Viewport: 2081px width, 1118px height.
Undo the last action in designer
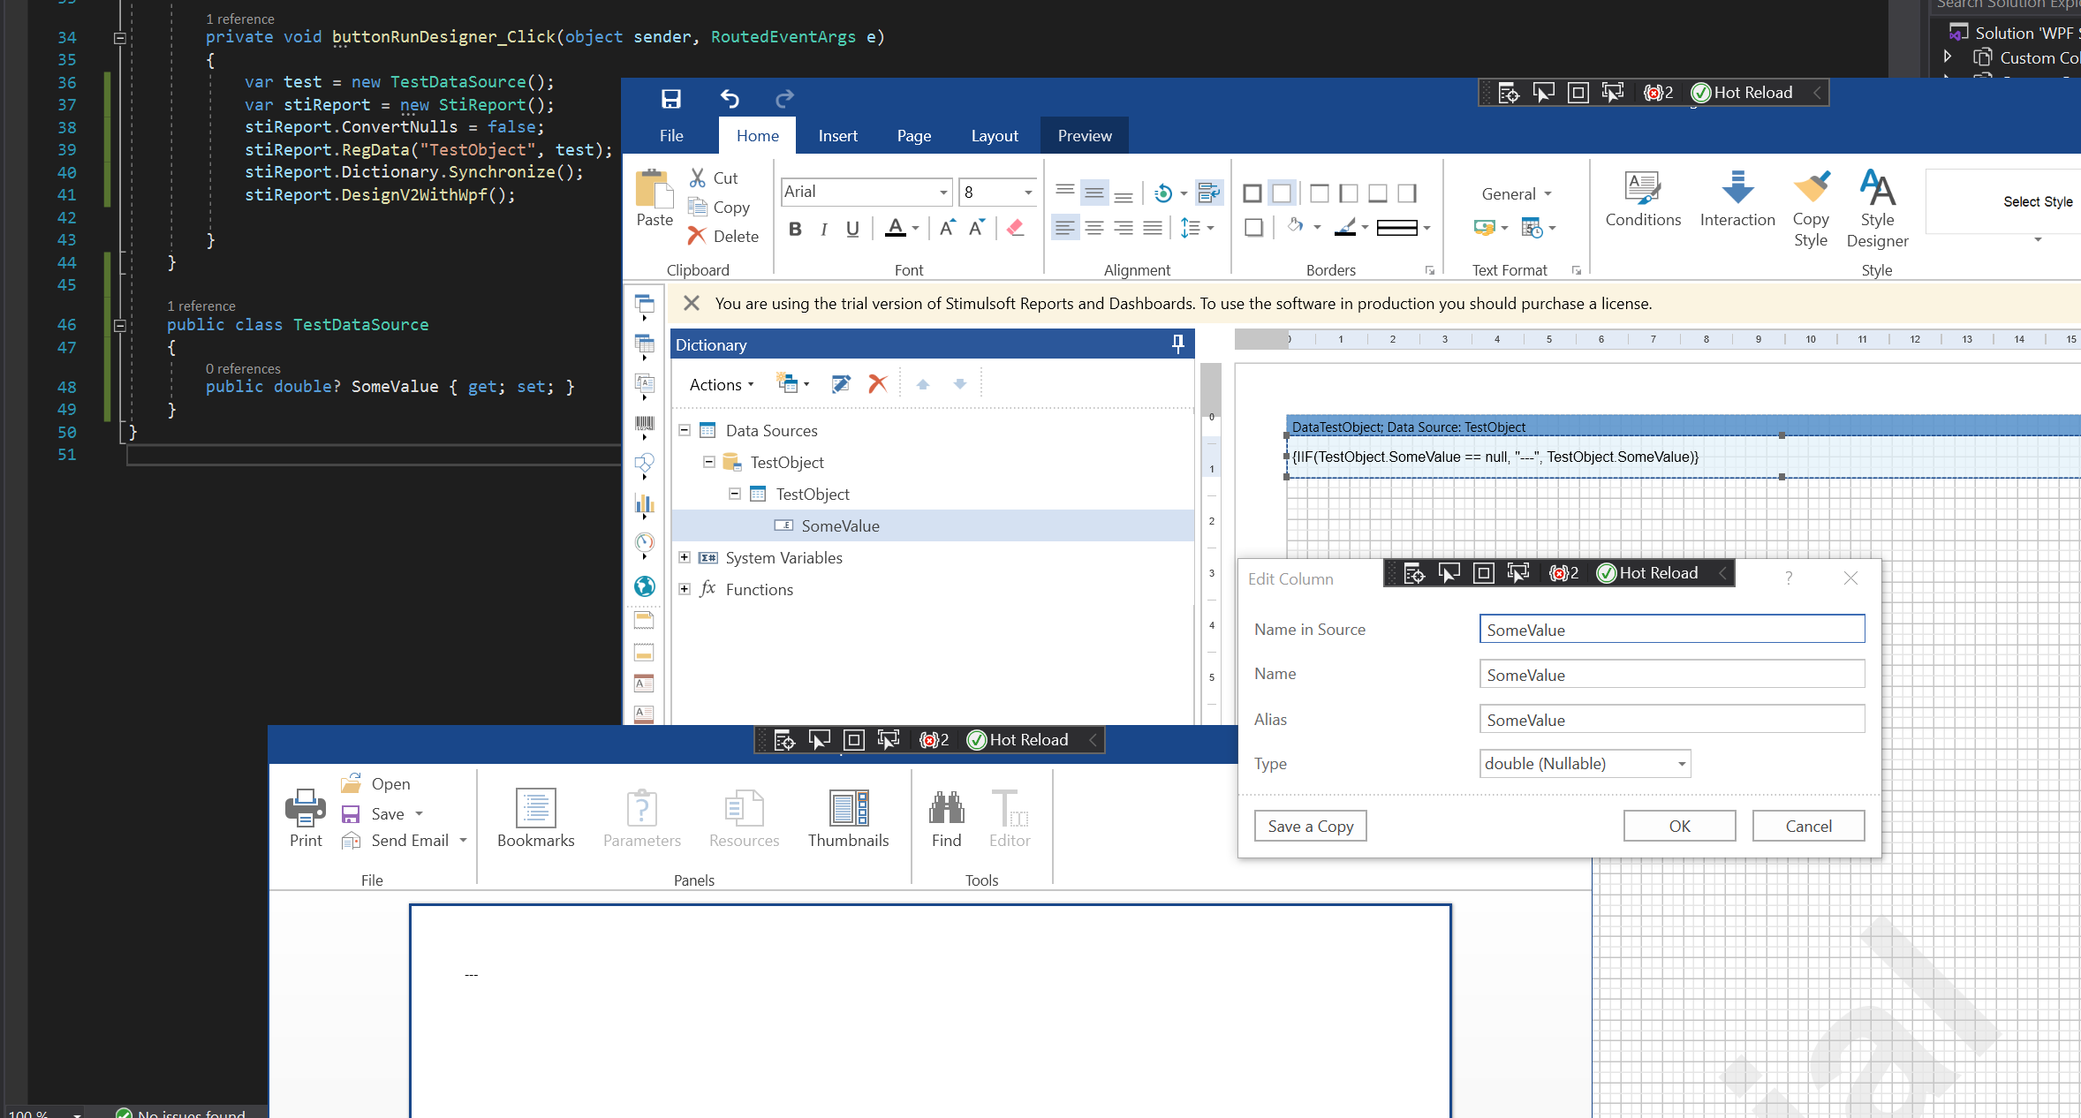730,98
